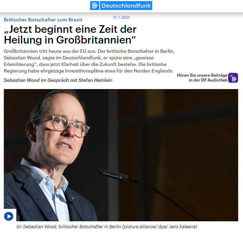
Task: Click "Norden Englands" at the end of the teaser
Action: [x=153, y=71]
